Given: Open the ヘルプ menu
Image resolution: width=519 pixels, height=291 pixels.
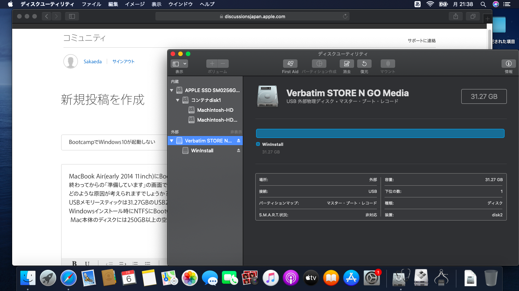Looking at the screenshot, I should 207,4.
